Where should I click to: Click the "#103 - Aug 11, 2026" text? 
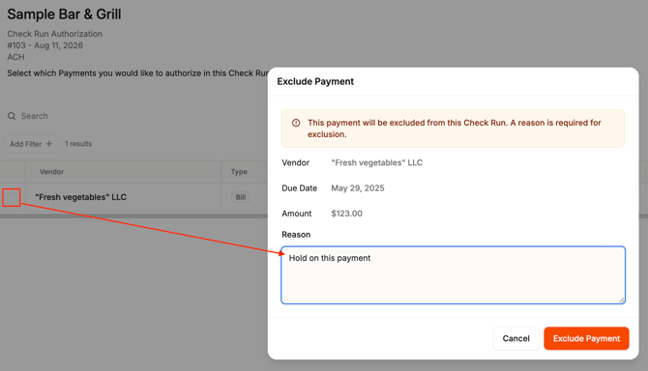click(45, 45)
